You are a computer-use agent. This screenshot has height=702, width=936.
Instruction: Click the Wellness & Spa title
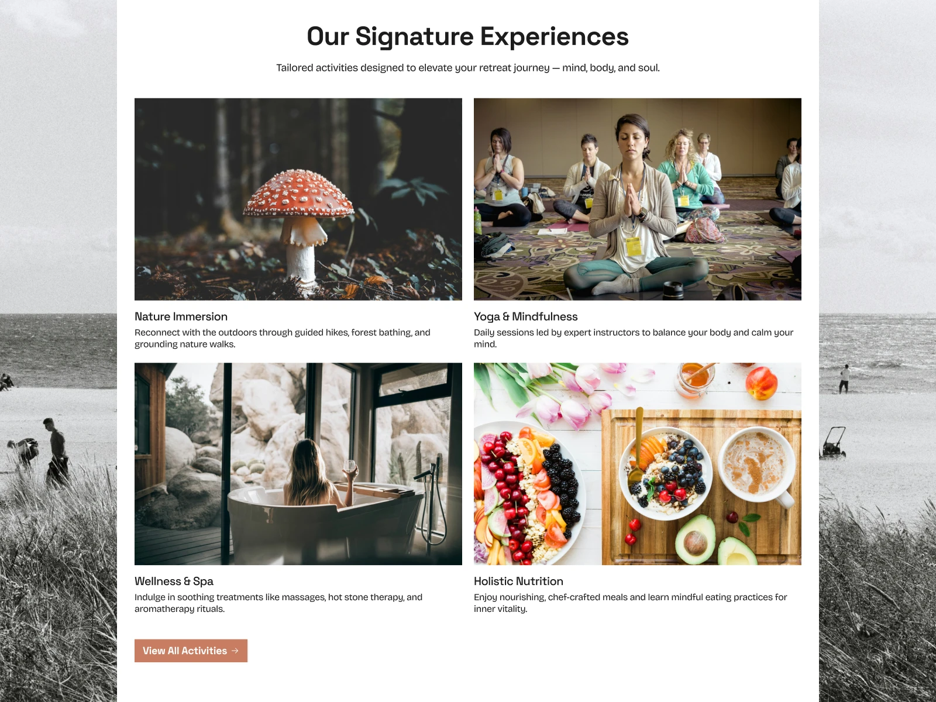coord(174,581)
